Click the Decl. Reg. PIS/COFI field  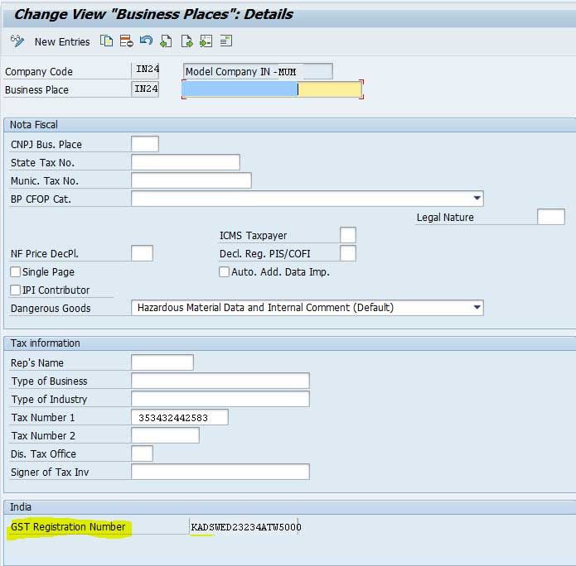pos(348,253)
